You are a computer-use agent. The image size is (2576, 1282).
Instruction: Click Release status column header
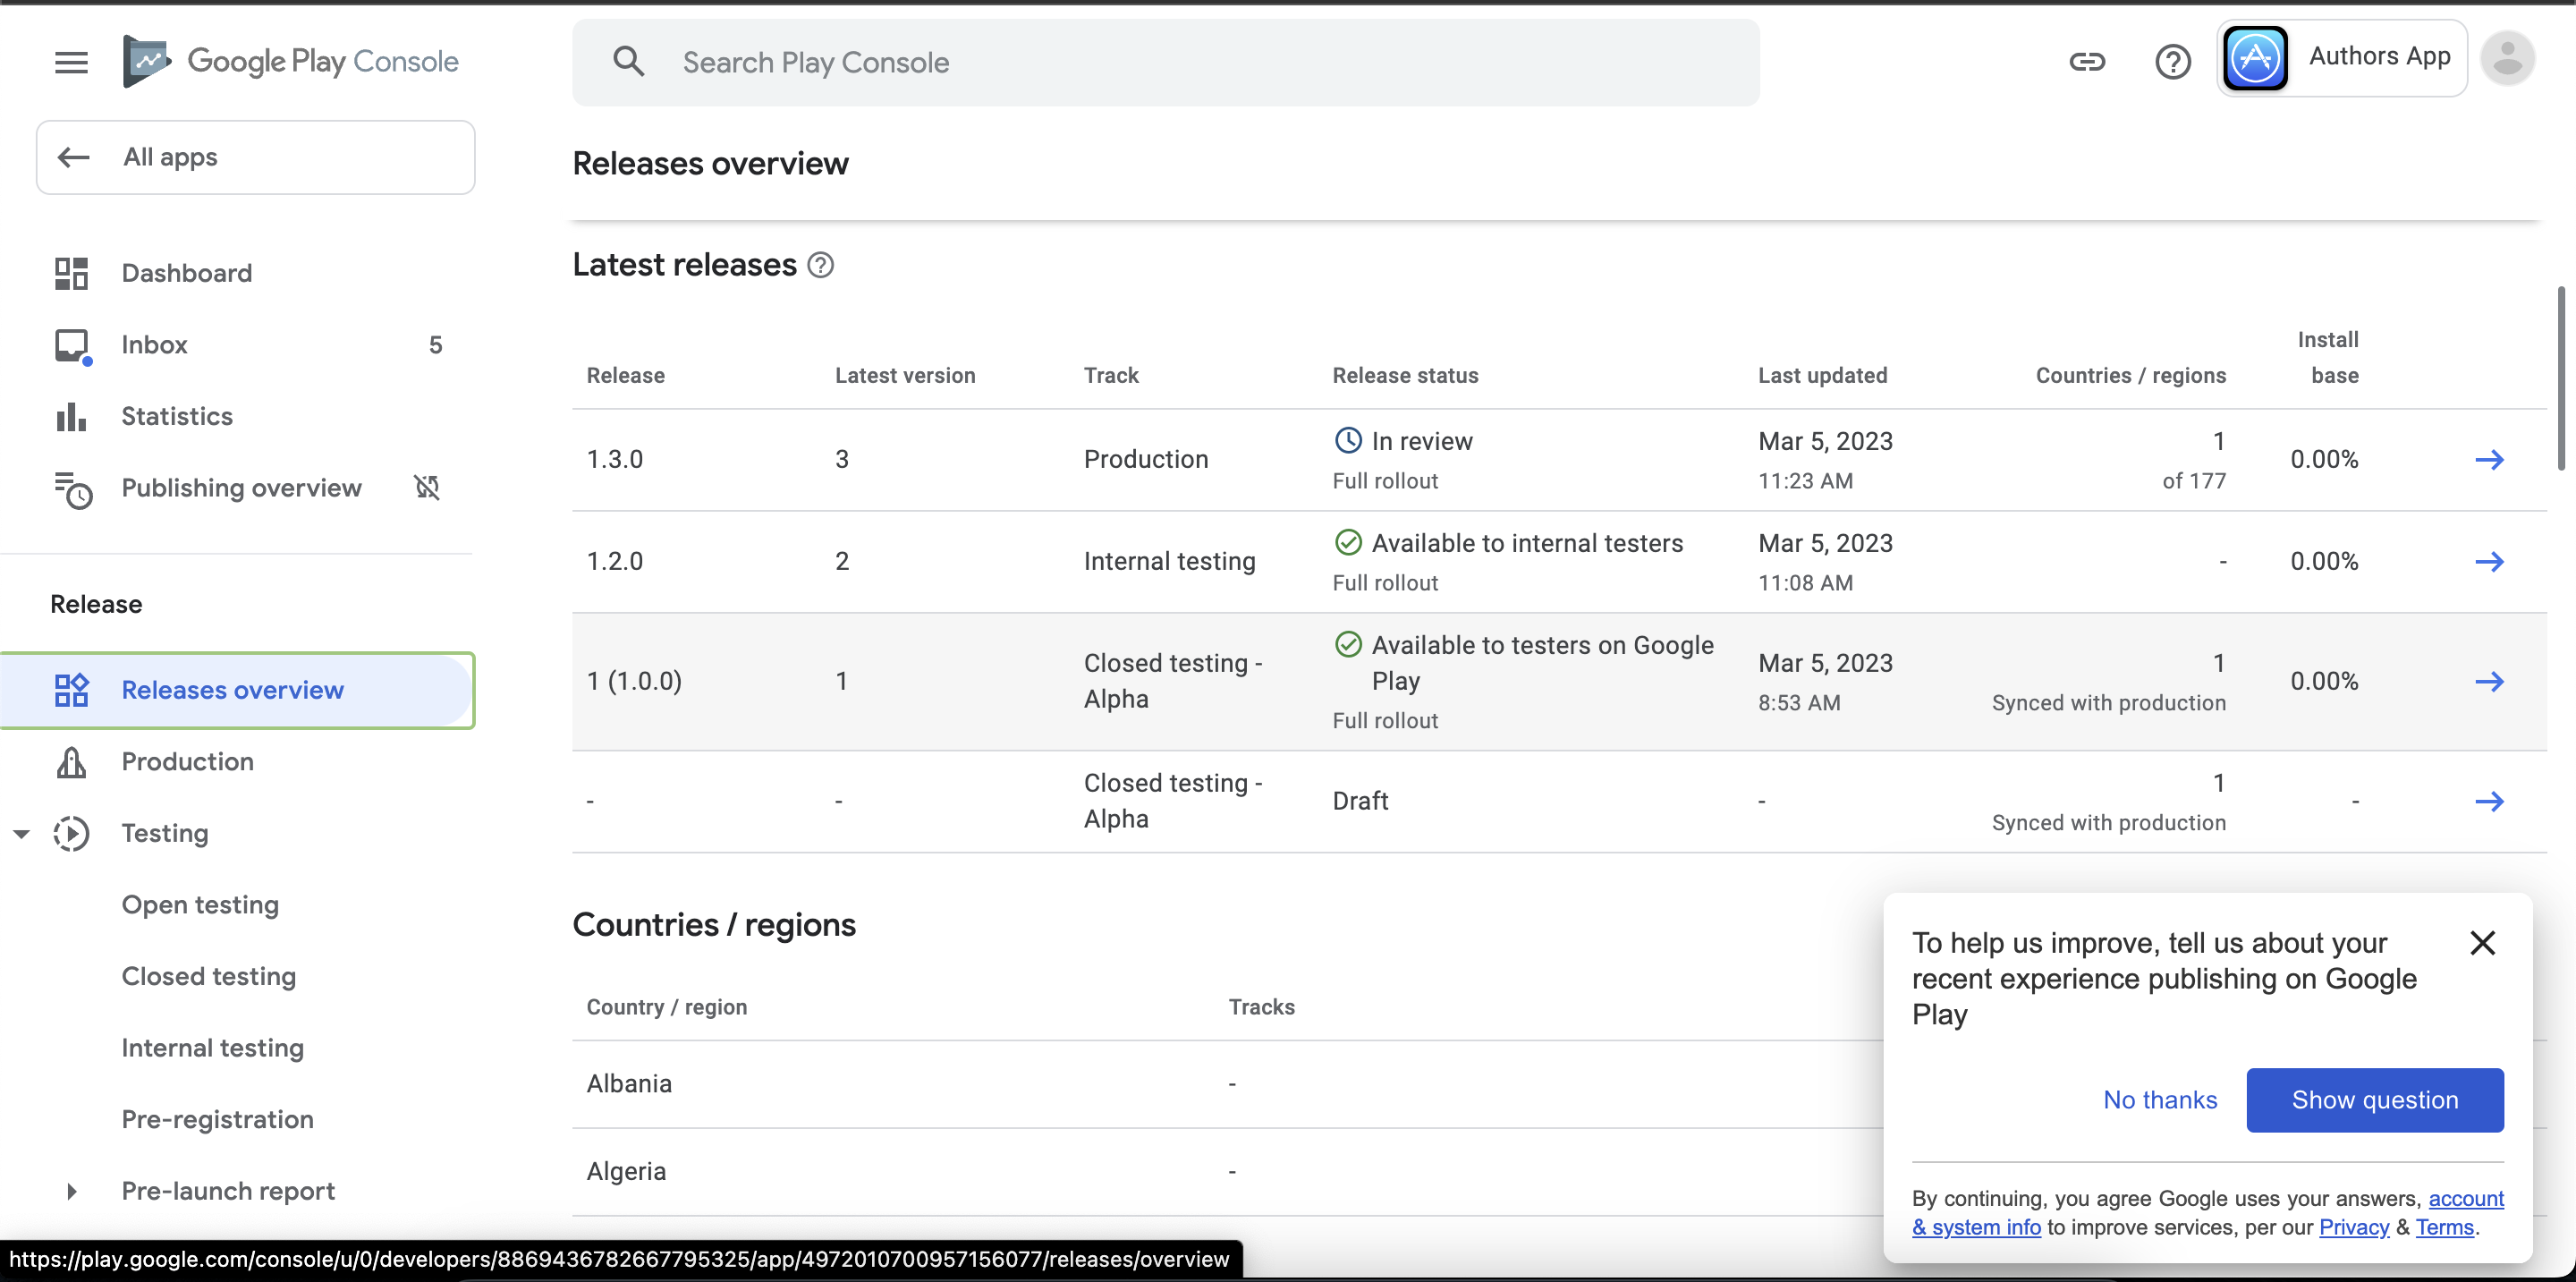pyautogui.click(x=1405, y=376)
